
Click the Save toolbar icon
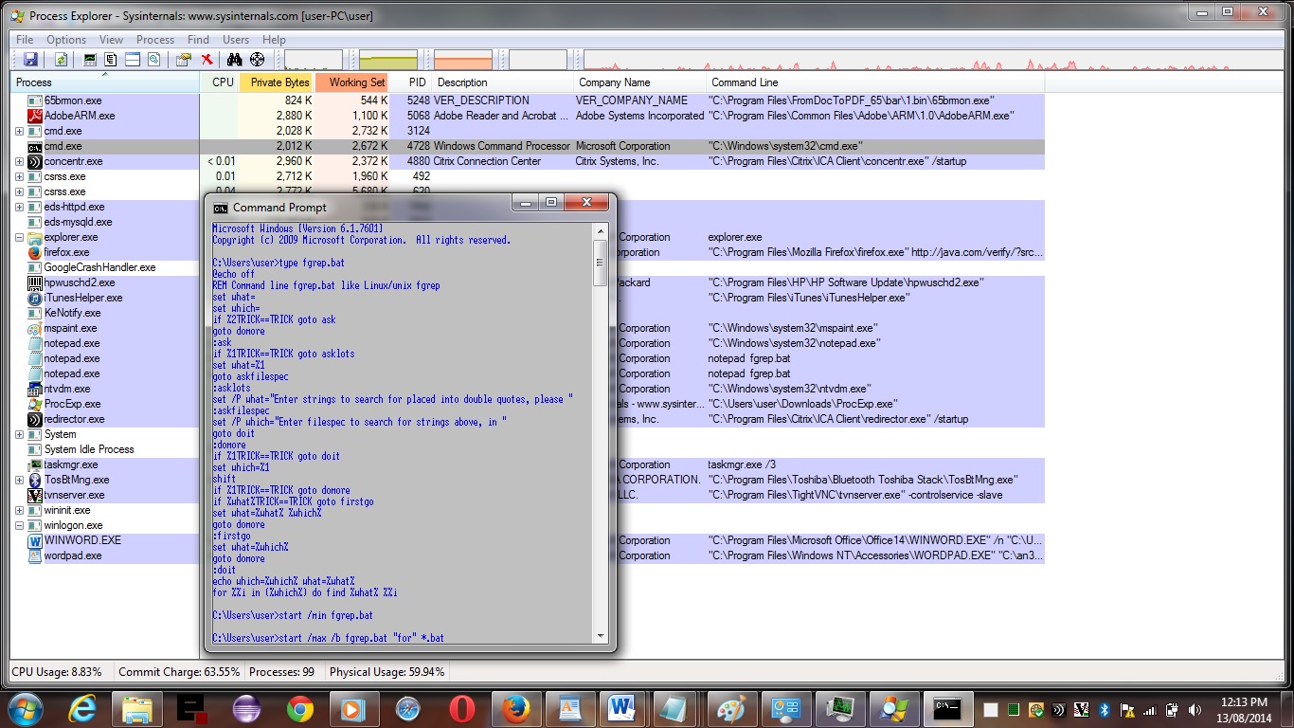(31, 60)
